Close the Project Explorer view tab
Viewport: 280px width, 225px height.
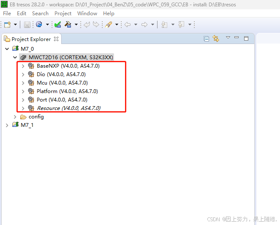(x=56, y=39)
